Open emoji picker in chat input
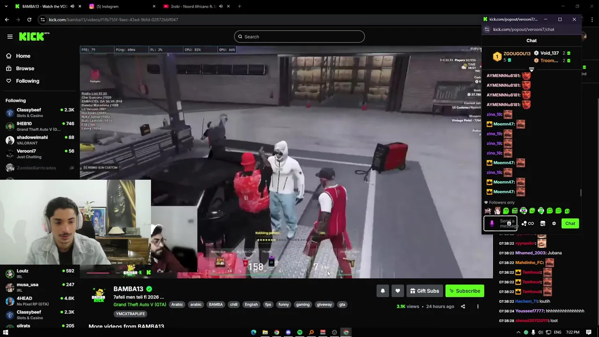599x337 pixels. click(x=509, y=223)
